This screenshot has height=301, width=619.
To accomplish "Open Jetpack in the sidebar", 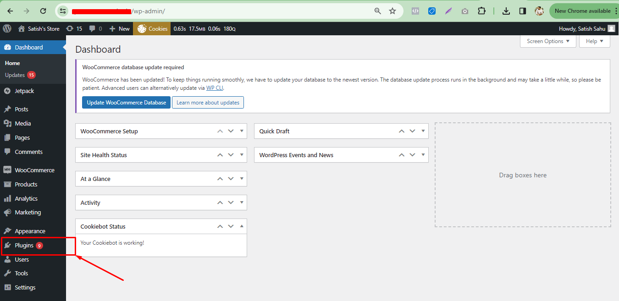I will tap(33, 91).
